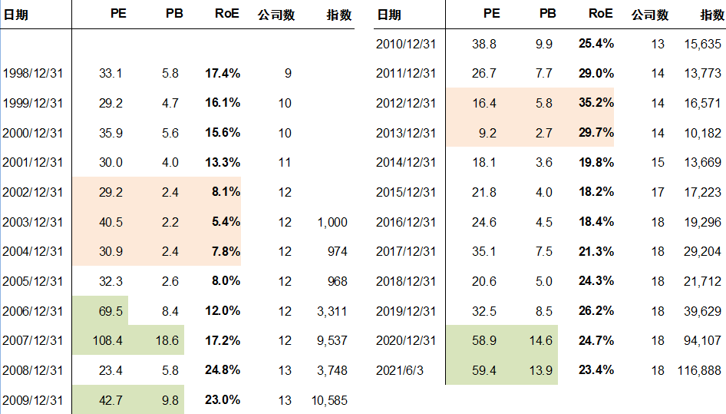Click the green-highlighted PE cell 69.5
The width and height of the screenshot is (726, 414).
tap(111, 311)
